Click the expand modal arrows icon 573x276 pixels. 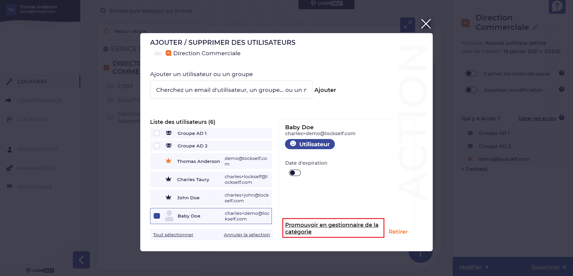coord(407,25)
